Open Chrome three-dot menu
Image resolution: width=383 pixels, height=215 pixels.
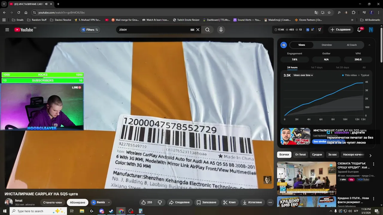point(378,13)
